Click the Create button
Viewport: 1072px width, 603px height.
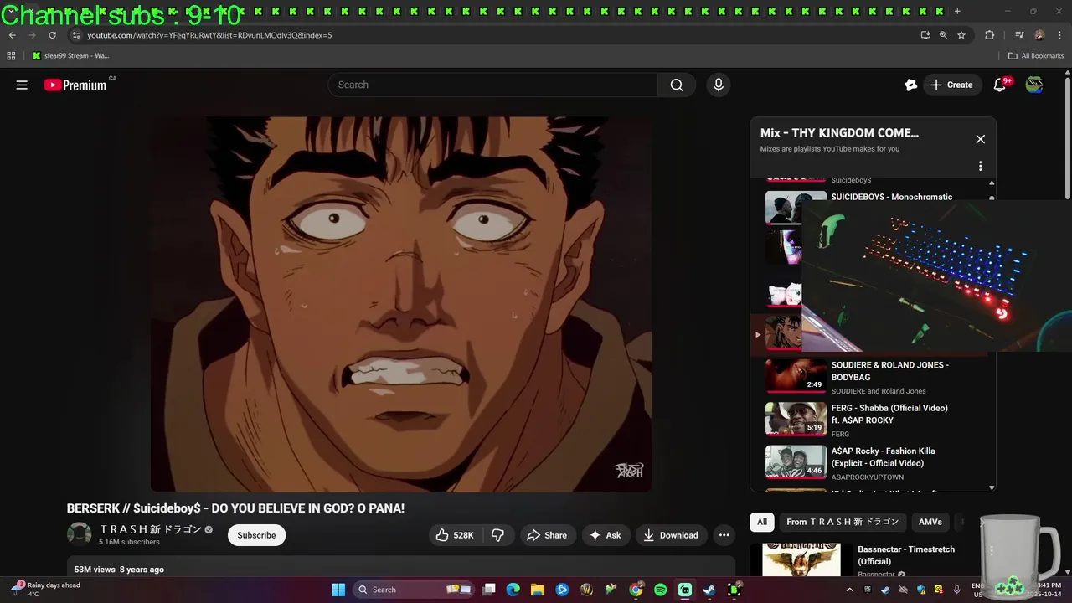point(951,85)
